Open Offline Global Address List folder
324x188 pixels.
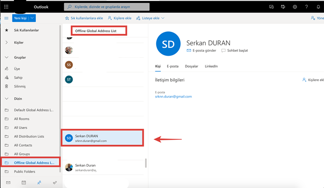tap(30, 163)
